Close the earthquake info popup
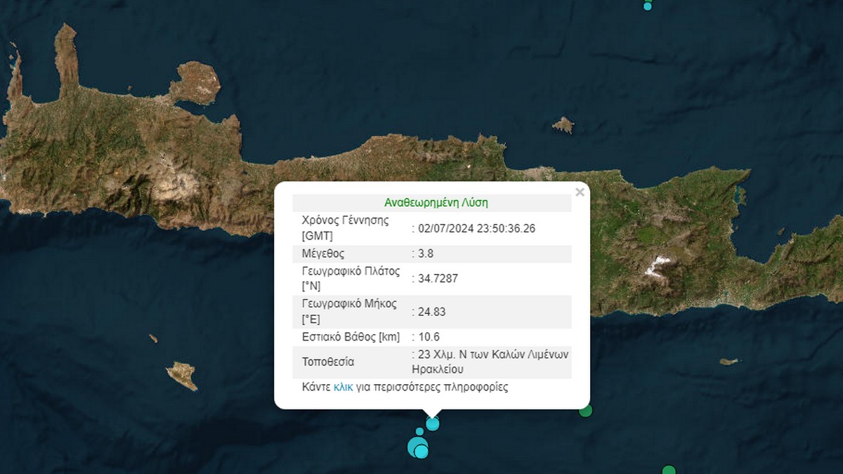The height and width of the screenshot is (474, 843). point(580,192)
